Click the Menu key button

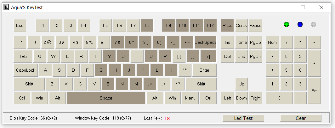190,98
